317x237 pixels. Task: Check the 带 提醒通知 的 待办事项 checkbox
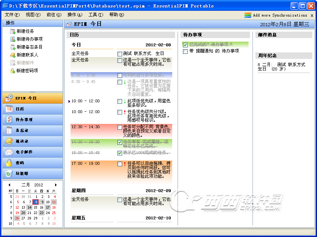(x=185, y=51)
